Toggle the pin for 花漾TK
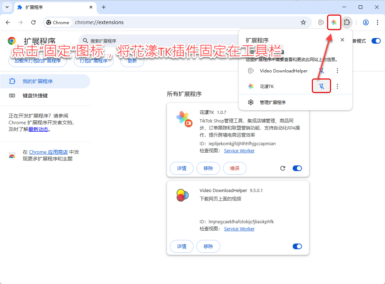This screenshot has height=284, width=385. 321,86
